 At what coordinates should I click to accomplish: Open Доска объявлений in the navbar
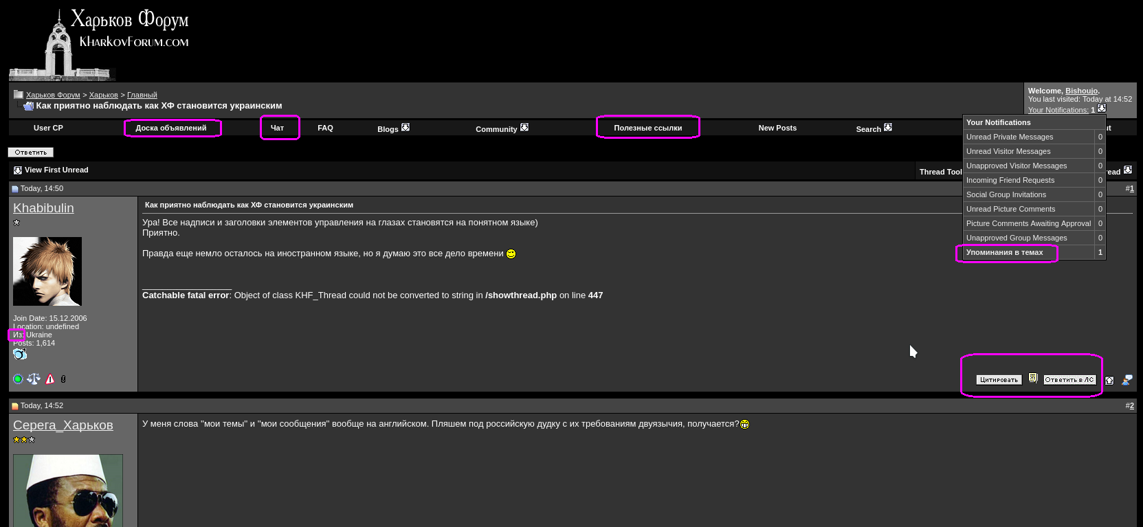171,128
